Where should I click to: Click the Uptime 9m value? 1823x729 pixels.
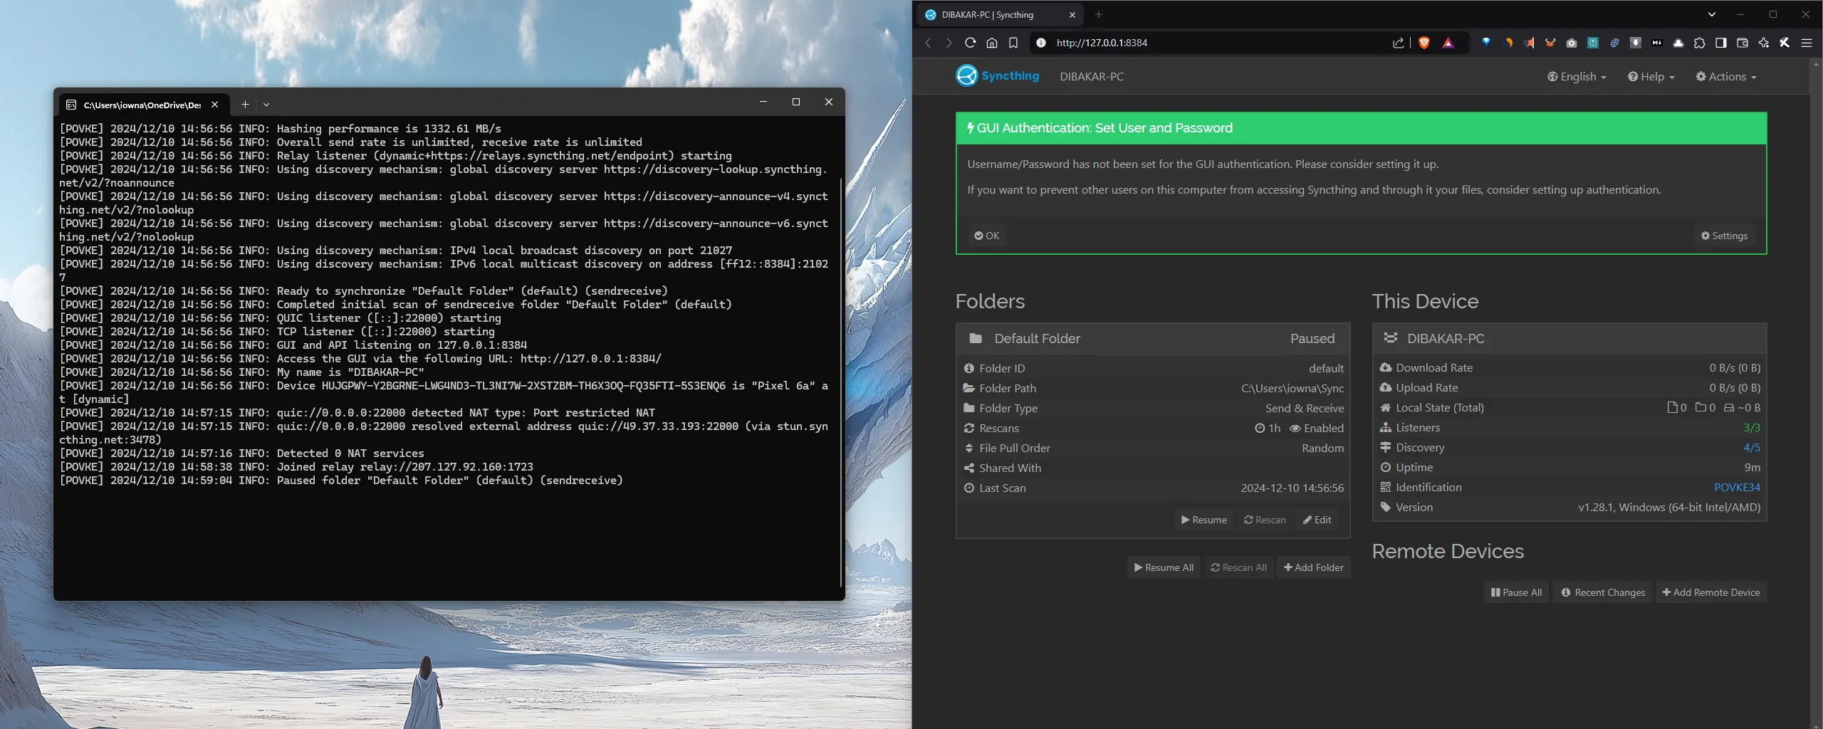click(1753, 468)
